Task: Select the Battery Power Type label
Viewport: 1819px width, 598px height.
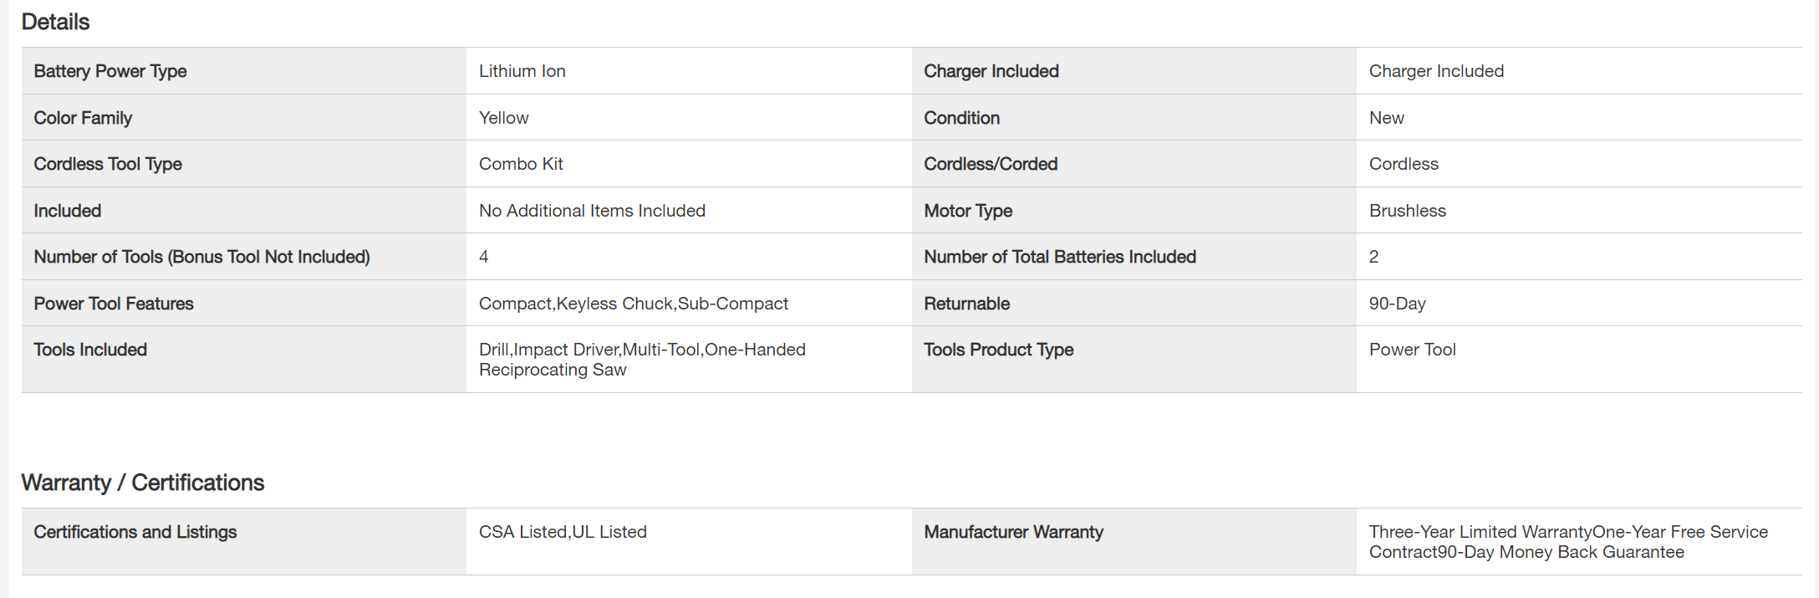Action: (110, 71)
